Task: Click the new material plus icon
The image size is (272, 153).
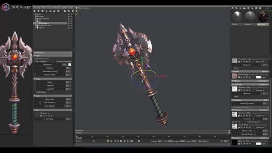Action: coord(232,8)
